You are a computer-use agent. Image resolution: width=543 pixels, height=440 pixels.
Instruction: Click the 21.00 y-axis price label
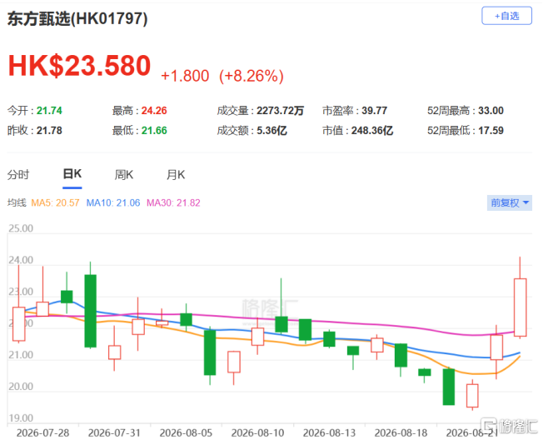click(21, 355)
